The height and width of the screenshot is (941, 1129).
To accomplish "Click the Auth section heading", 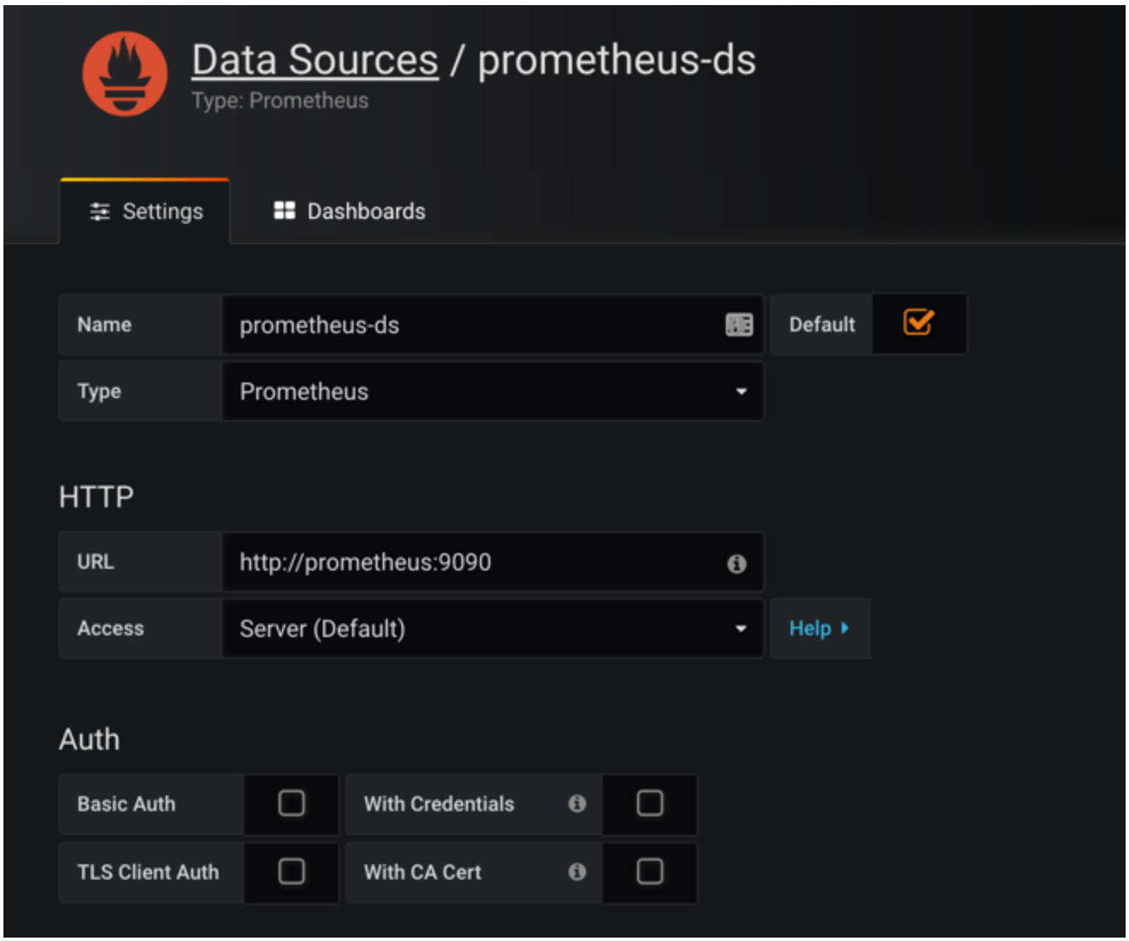I will (x=90, y=739).
